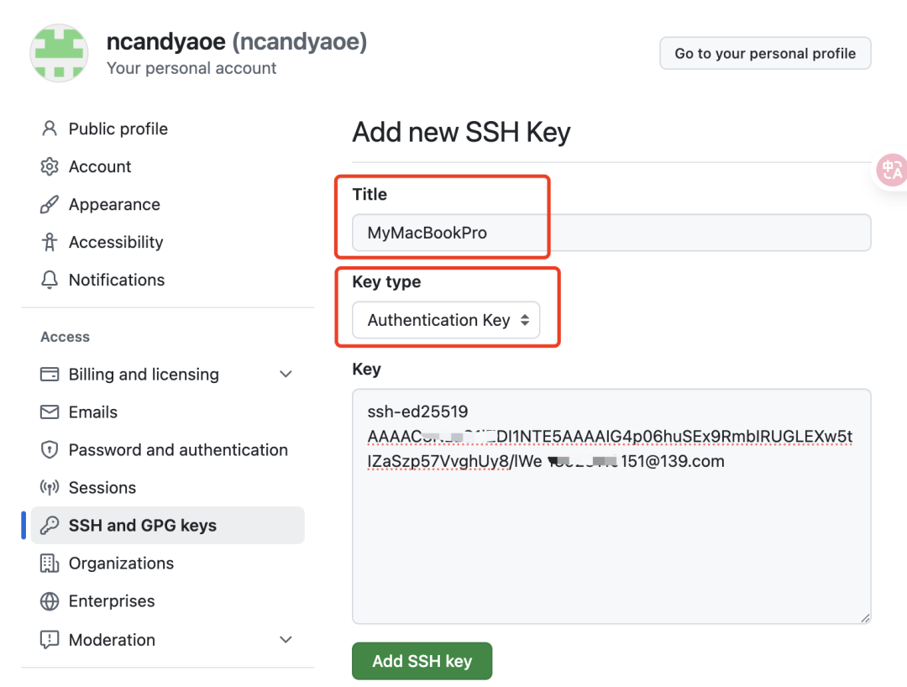Click the Appearance paintbrush icon
Image resolution: width=907 pixels, height=687 pixels.
pyautogui.click(x=50, y=204)
